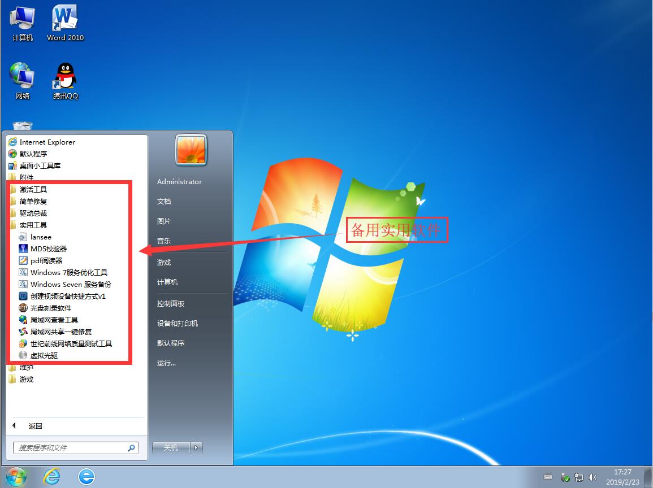Click the user account flower picture
Image resolution: width=653 pixels, height=488 pixels.
coord(191,150)
